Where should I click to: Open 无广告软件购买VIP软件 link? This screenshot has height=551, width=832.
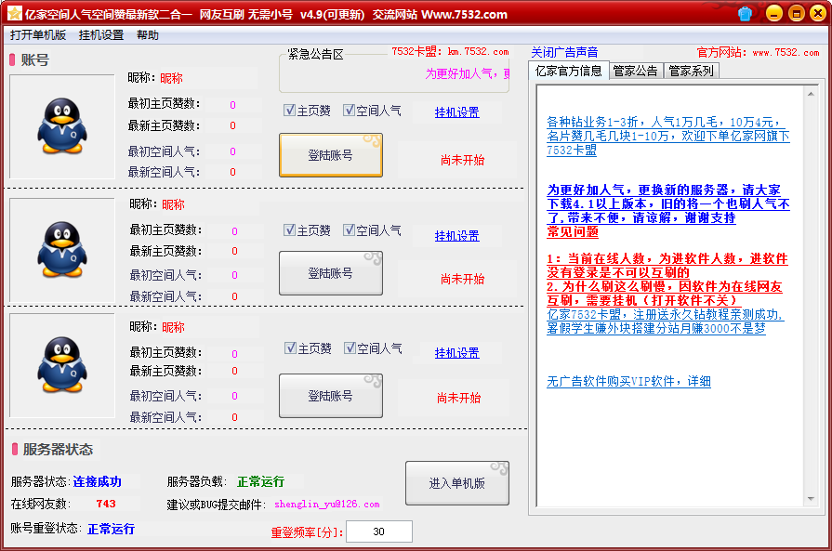(628, 381)
